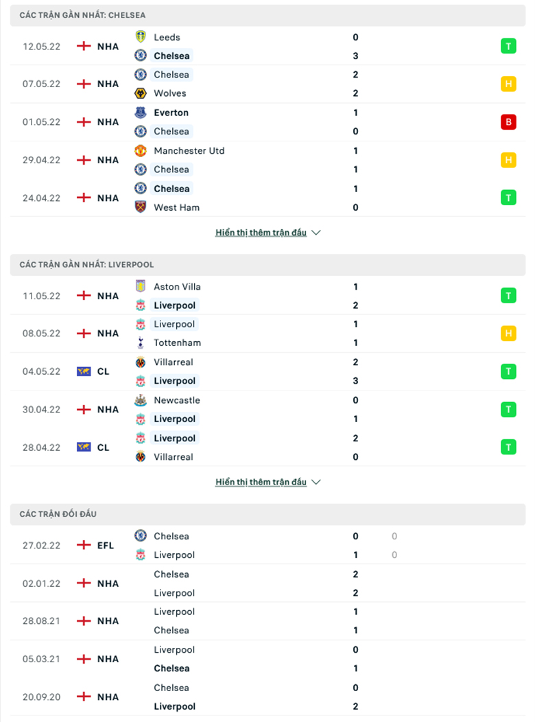Click the Tottenham club logo

[141, 342]
